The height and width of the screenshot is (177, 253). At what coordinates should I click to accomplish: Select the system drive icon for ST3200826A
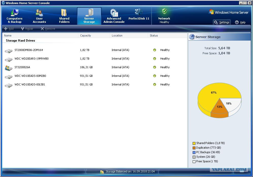9,68
